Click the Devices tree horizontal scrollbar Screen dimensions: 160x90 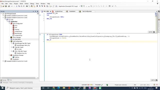pos(18,78)
